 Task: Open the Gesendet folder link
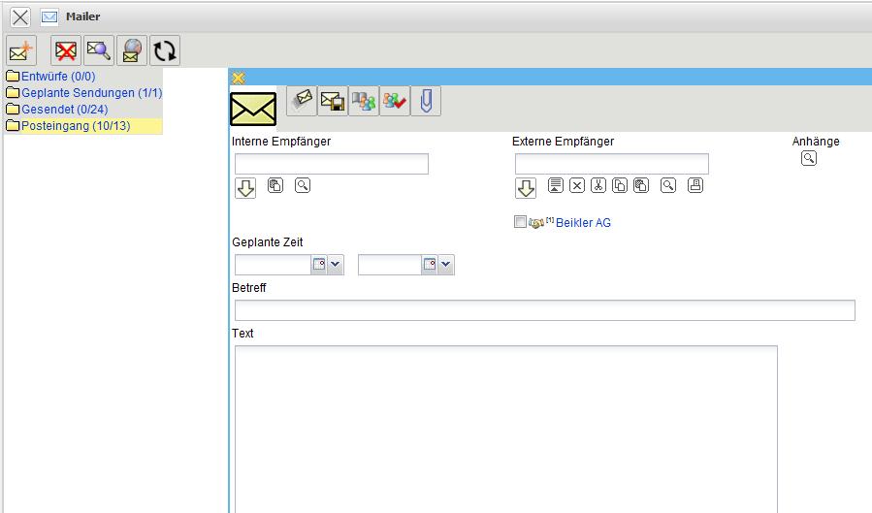(x=64, y=110)
